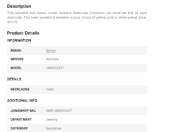Click the Amour brand link
This screenshot has width=174, height=132.
51,51
